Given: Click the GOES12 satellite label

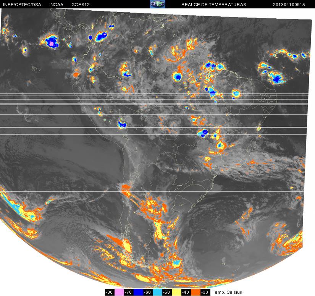Looking at the screenshot, I should tap(81, 5).
